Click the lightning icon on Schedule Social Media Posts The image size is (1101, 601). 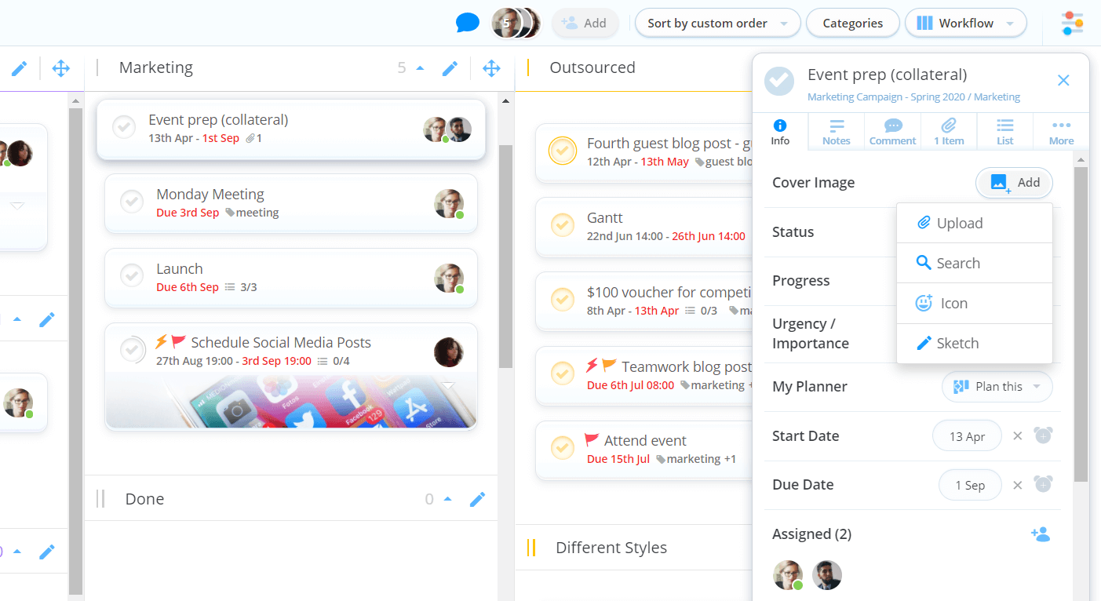point(161,342)
